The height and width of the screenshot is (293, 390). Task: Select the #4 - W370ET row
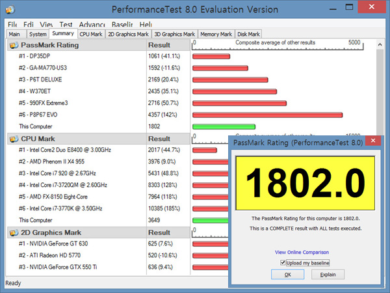(99, 91)
